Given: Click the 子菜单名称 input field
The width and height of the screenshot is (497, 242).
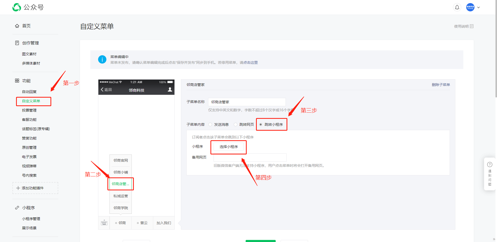Looking at the screenshot, I should click(x=247, y=102).
